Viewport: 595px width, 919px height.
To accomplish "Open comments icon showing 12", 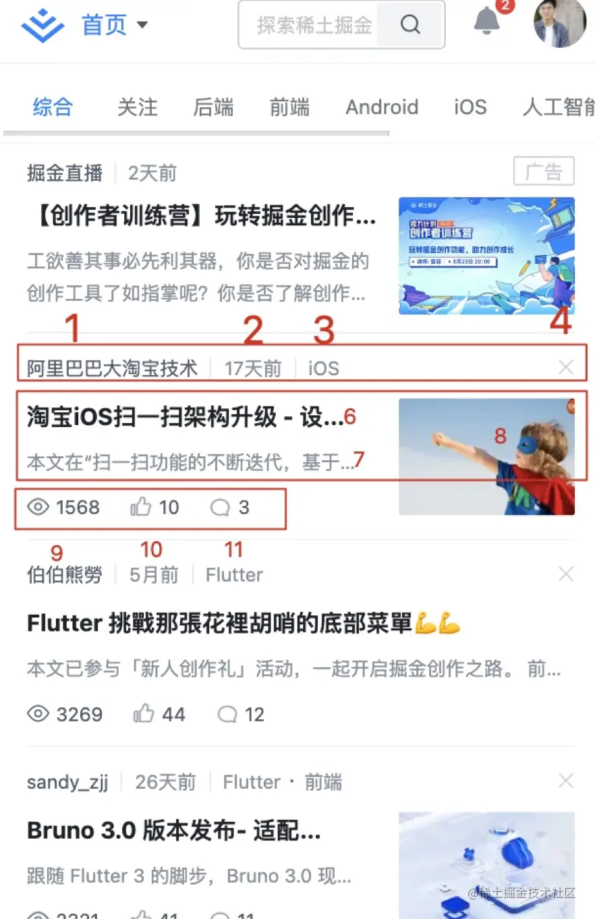I will click(x=228, y=715).
